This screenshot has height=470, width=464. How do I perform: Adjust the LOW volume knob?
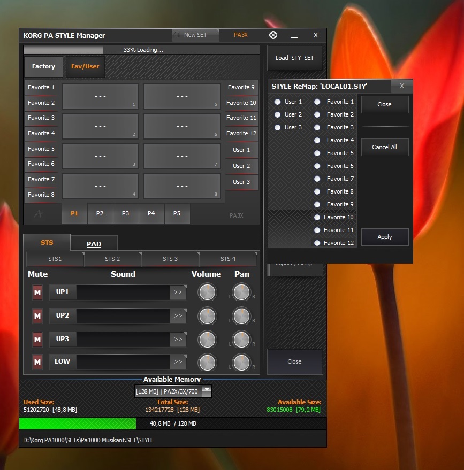tap(207, 362)
